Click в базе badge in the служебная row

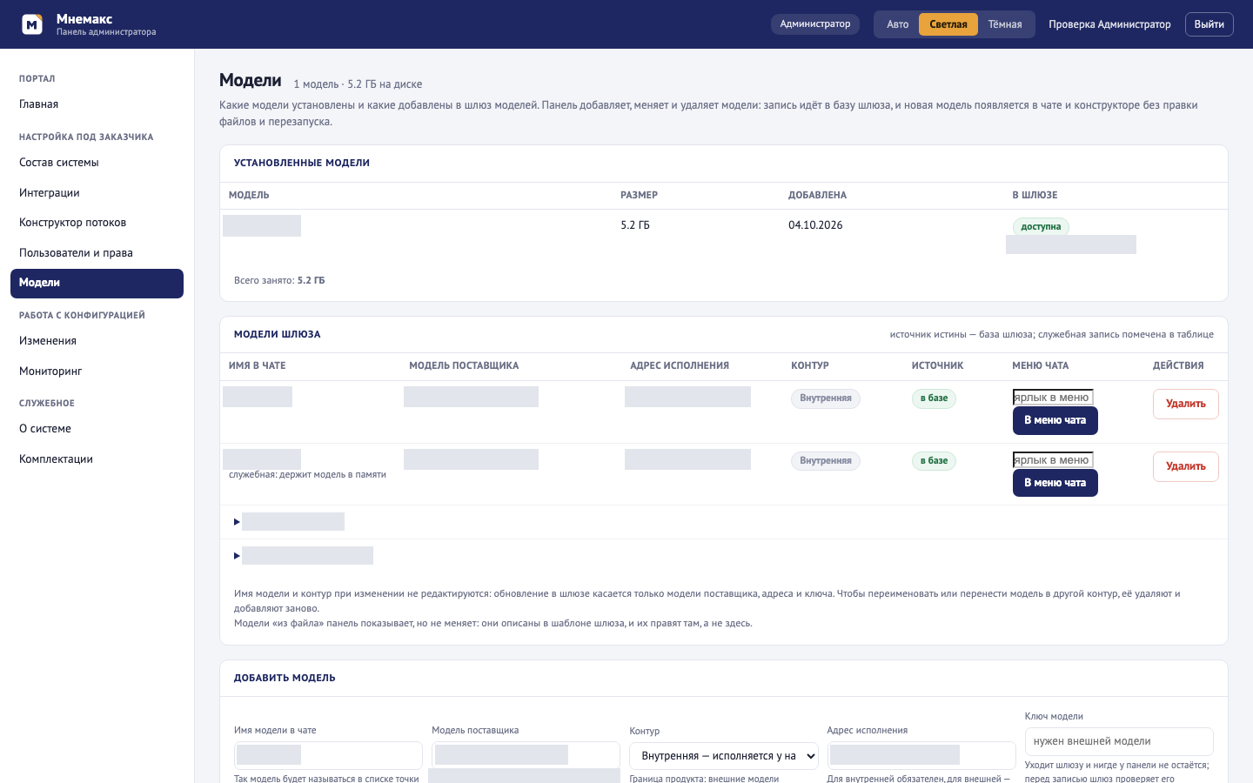coord(934,461)
